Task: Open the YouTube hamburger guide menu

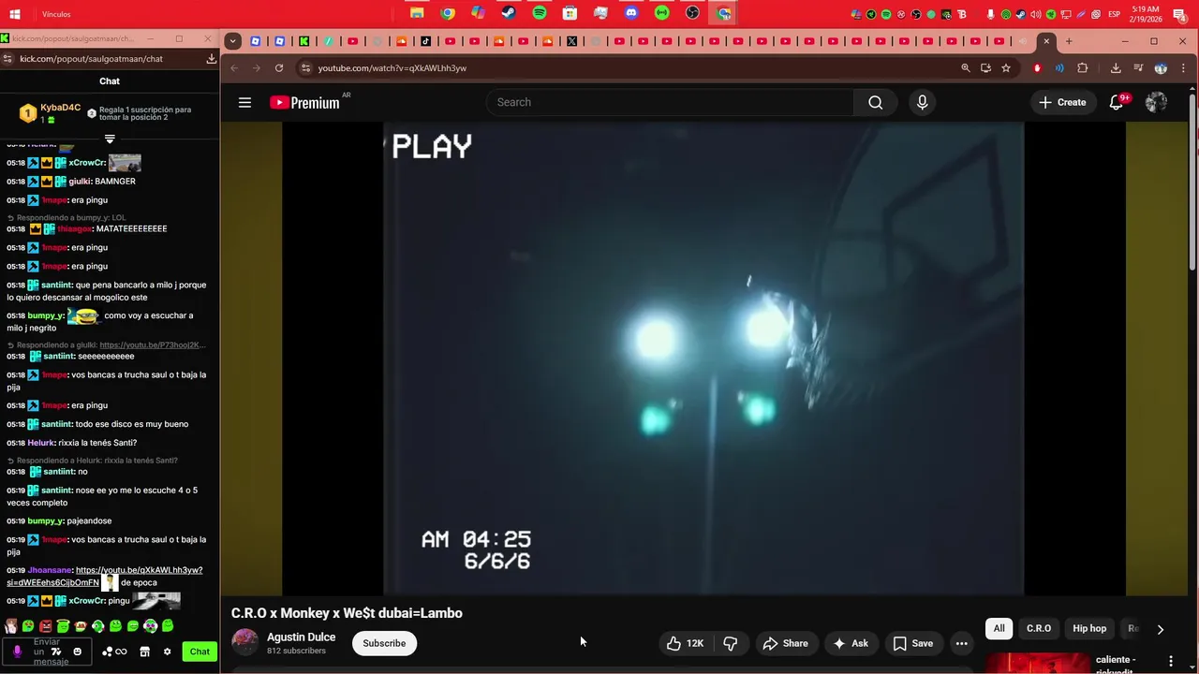Action: pos(244,102)
